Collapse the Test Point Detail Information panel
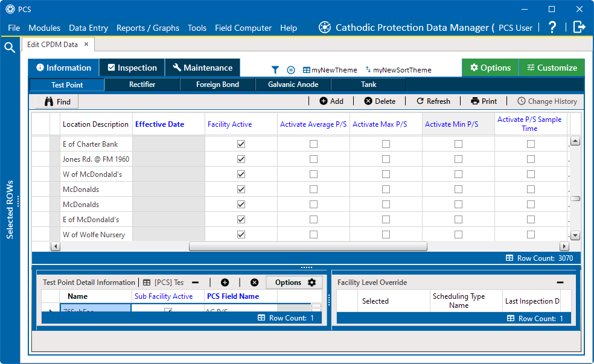Viewport: 594px width, 364px height. pyautogui.click(x=196, y=283)
